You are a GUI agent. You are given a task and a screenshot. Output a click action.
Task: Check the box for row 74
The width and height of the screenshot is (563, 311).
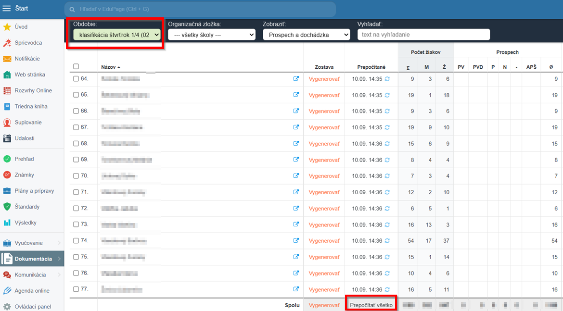click(76, 241)
